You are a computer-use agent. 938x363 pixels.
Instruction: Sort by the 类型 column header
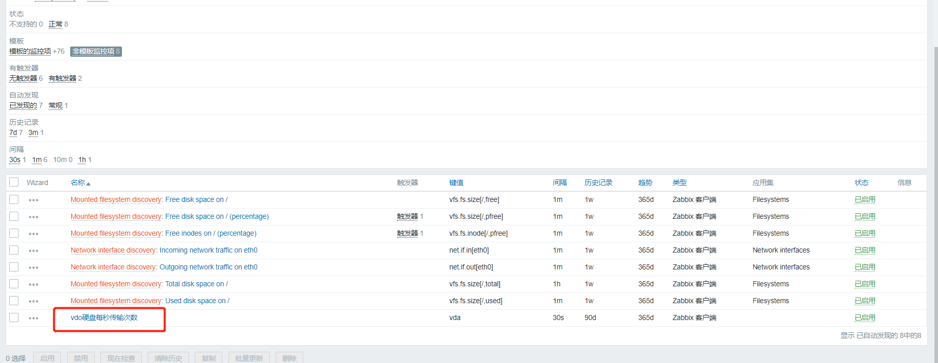pyautogui.click(x=679, y=183)
